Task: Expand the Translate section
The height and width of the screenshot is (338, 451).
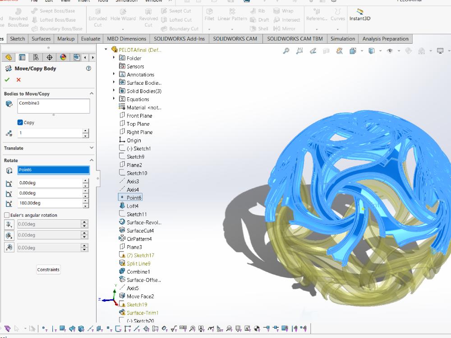Action: click(x=92, y=148)
